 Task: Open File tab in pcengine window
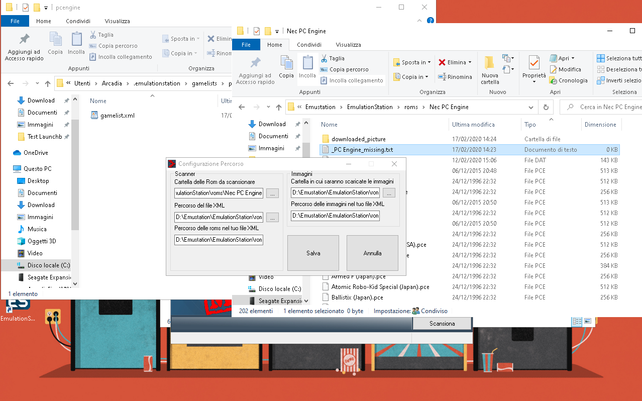click(x=15, y=21)
